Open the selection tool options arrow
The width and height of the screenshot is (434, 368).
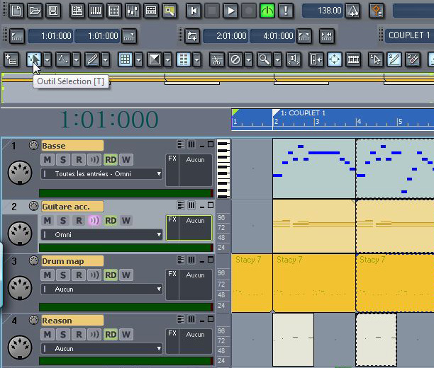(48, 59)
